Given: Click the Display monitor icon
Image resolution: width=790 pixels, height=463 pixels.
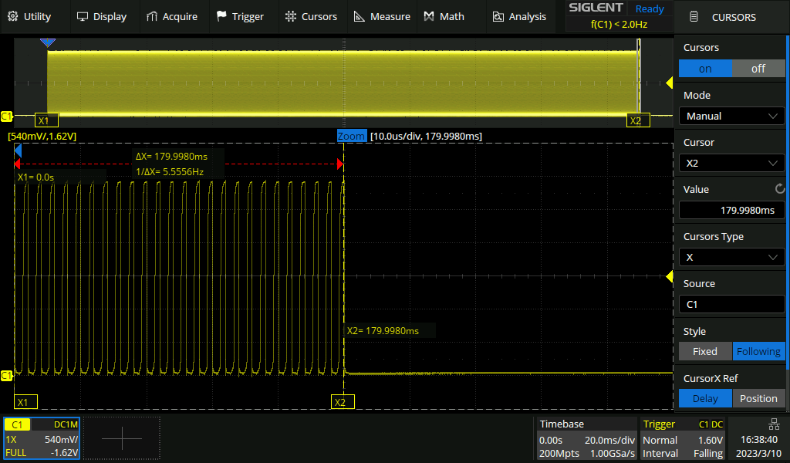Looking at the screenshot, I should 82,17.
